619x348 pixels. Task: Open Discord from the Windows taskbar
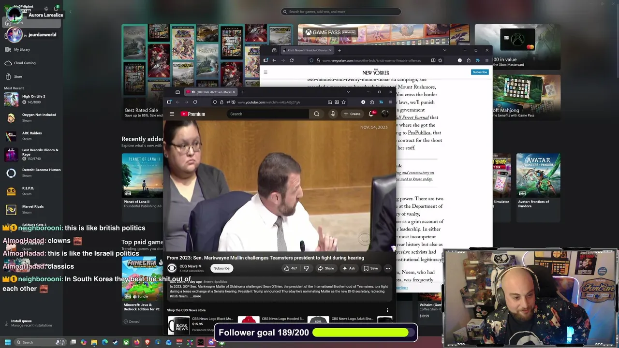(211, 342)
